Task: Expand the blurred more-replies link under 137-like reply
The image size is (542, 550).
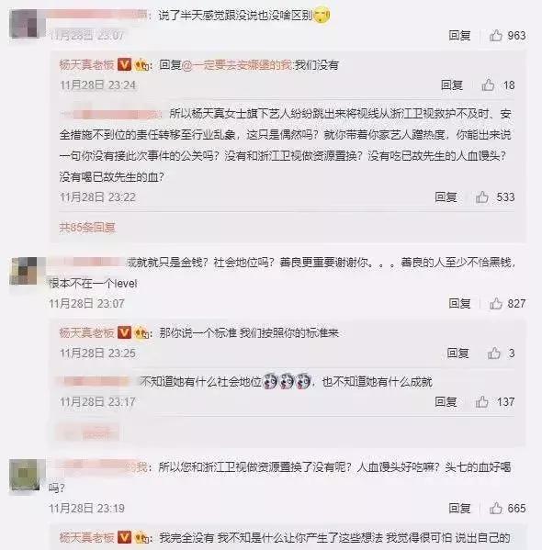Action: coord(87,433)
